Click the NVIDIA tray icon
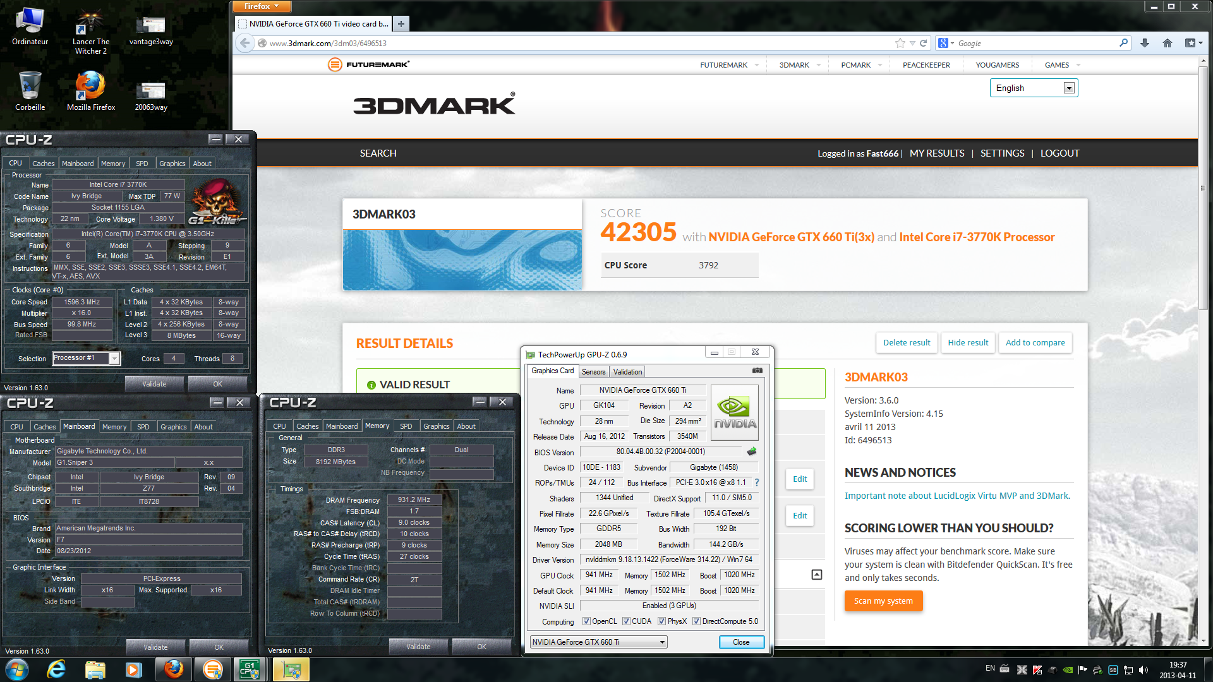Image resolution: width=1213 pixels, height=682 pixels. (x=1068, y=669)
